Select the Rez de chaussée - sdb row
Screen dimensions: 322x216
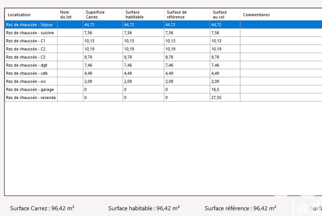(x=31, y=73)
